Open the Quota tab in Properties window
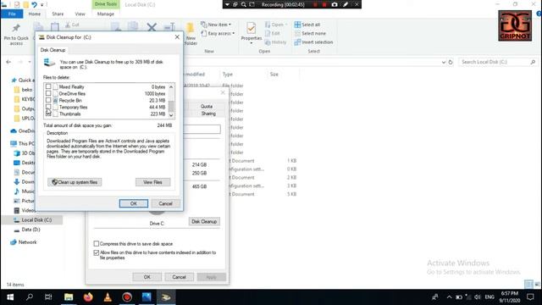 (207, 106)
